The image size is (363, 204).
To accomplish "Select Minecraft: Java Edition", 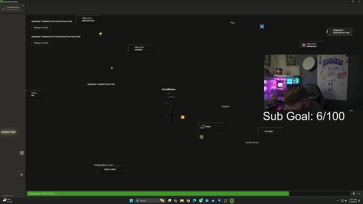I will coord(88,20).
